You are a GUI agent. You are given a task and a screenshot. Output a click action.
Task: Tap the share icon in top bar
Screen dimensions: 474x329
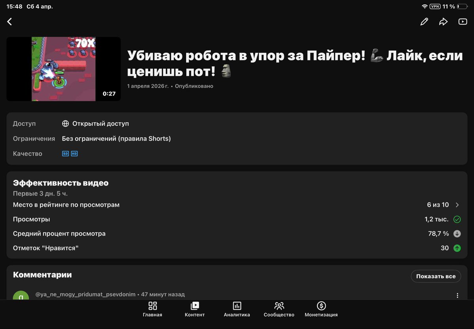coord(443,21)
